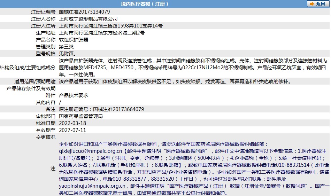331x196 pixels.
Task: Click the 审批部门 label
Action: [x=46, y=116]
